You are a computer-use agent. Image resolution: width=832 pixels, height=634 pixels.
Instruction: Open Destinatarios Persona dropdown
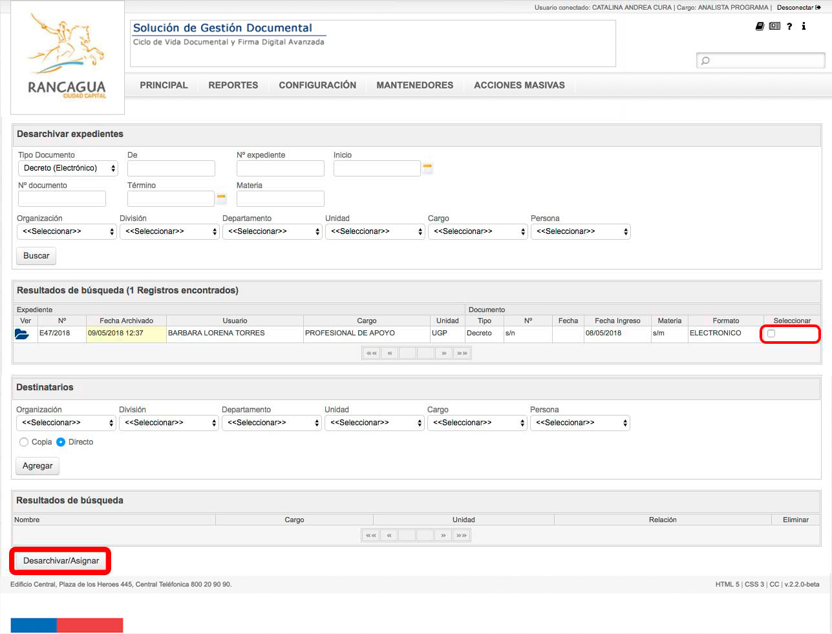tap(580, 423)
